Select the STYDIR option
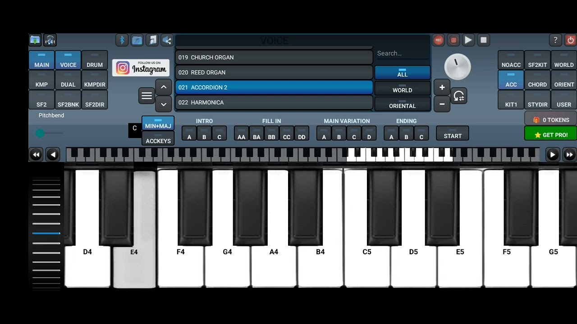Image resolution: width=577 pixels, height=324 pixels. 537,100
